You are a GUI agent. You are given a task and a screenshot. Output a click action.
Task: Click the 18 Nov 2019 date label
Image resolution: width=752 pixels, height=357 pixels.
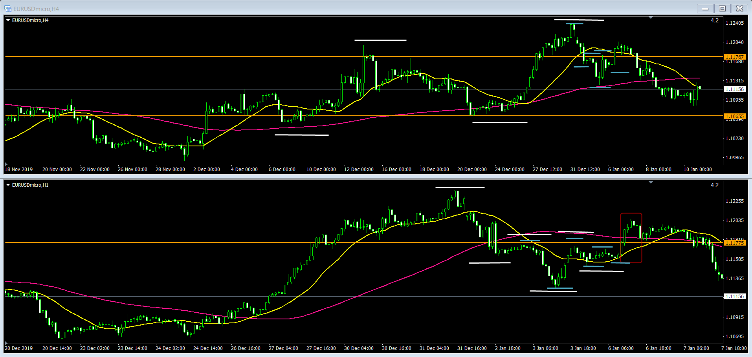click(x=19, y=169)
